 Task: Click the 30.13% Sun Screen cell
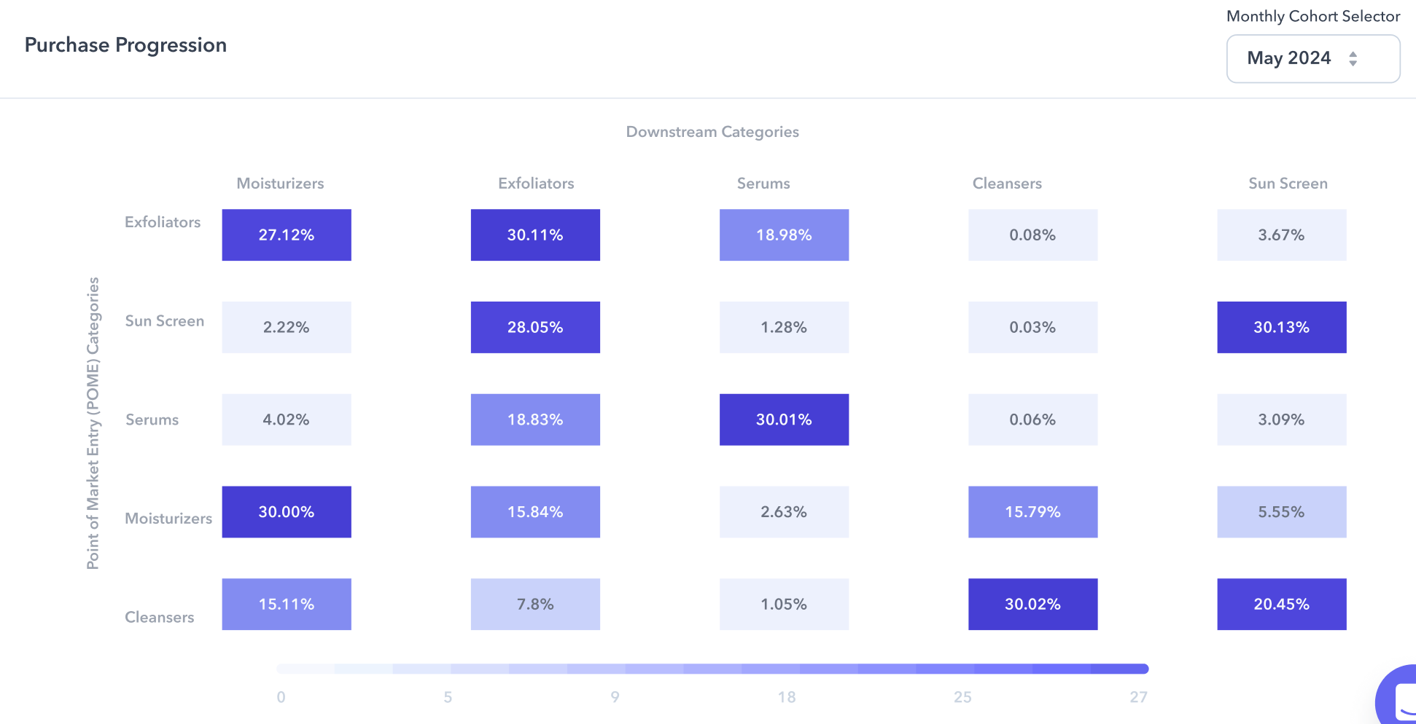1281,327
